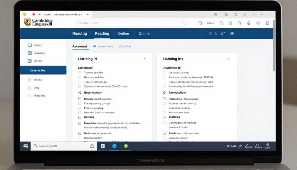The image size is (297, 170).
Task: Click the Cambridge Linguaskill logo
Action: 38,23
